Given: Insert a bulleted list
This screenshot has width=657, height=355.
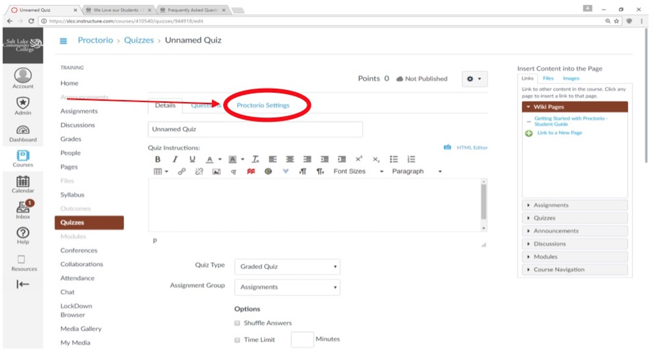Looking at the screenshot, I should pos(394,159).
